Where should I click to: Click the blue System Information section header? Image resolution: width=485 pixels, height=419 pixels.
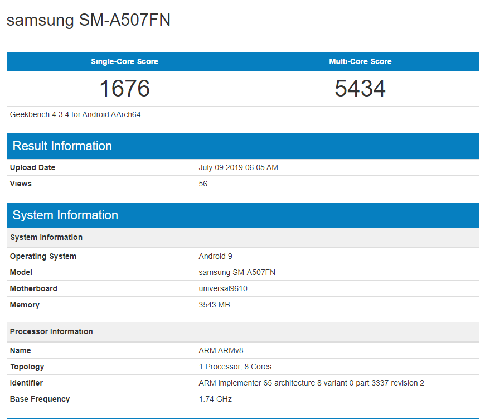[243, 215]
